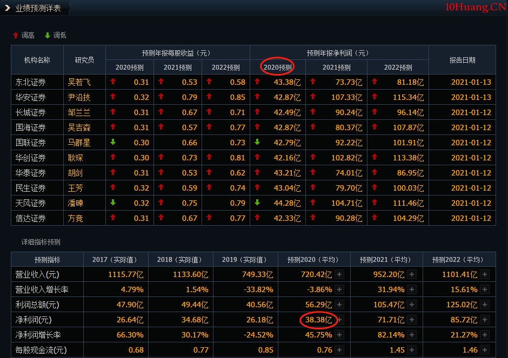508x358 pixels.
Task: Expand the plus beside 净利润 71.71亿
Action: click(x=412, y=320)
